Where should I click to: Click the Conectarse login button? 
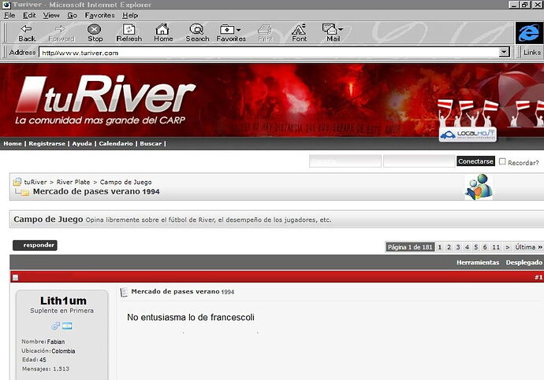coord(475,161)
